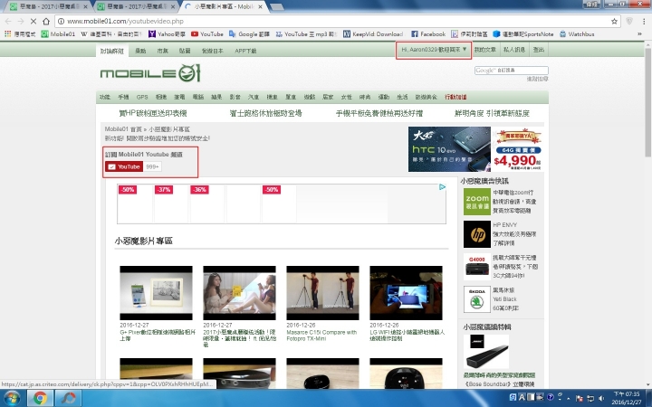Open the breadcrumb Mobile01 首頁 link
The width and height of the screenshot is (652, 407).
pos(123,129)
